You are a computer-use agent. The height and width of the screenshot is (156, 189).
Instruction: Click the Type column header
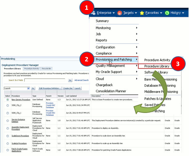click(x=34, y=96)
